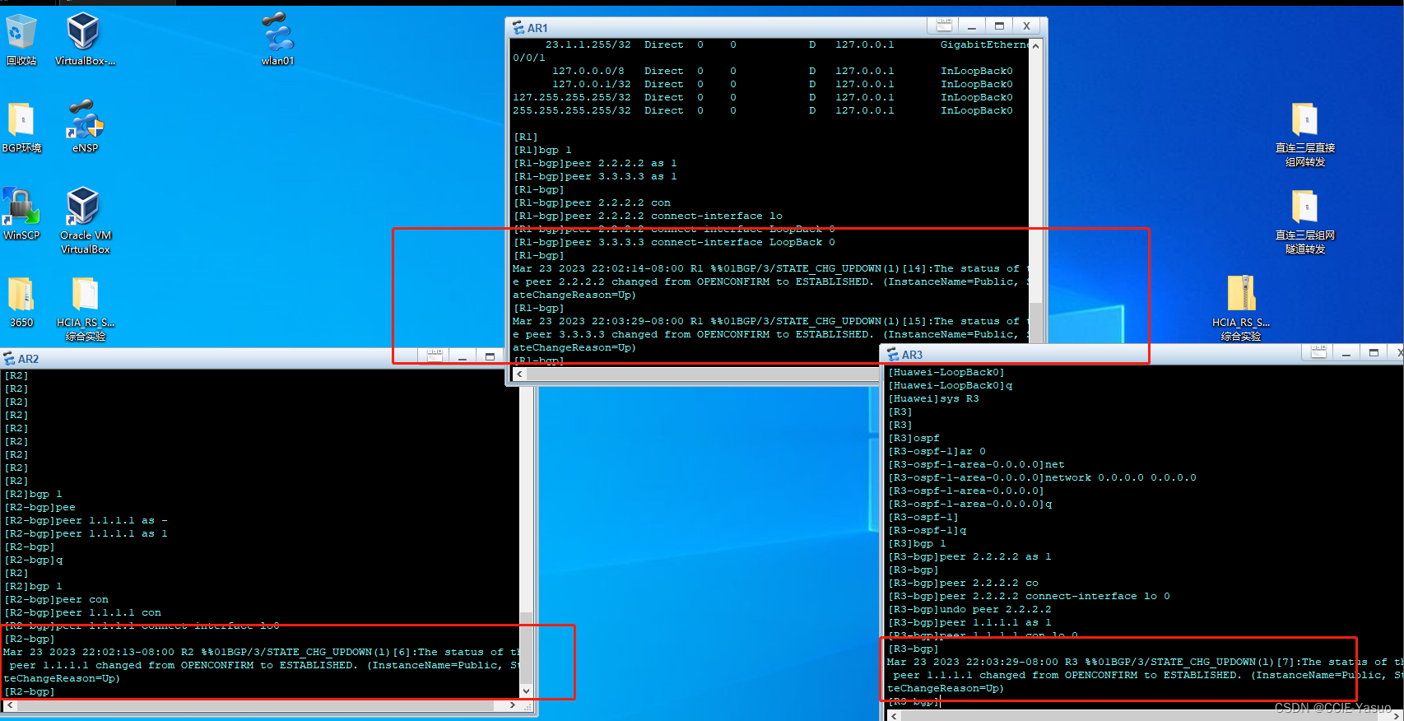This screenshot has height=721, width=1404.
Task: Minimize the AR2 terminal window
Action: point(463,356)
